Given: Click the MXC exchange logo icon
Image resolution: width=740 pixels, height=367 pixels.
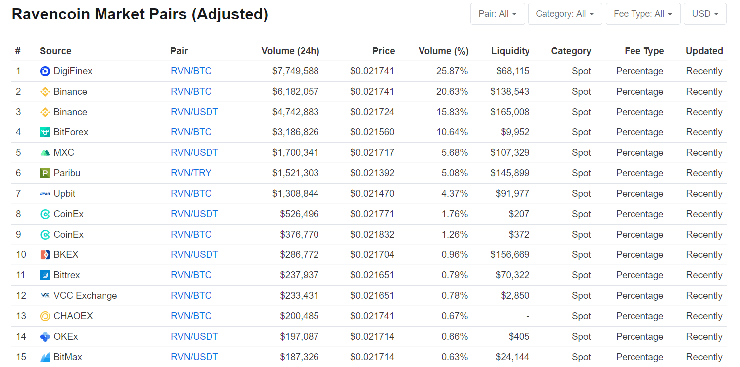Looking at the screenshot, I should (x=45, y=153).
